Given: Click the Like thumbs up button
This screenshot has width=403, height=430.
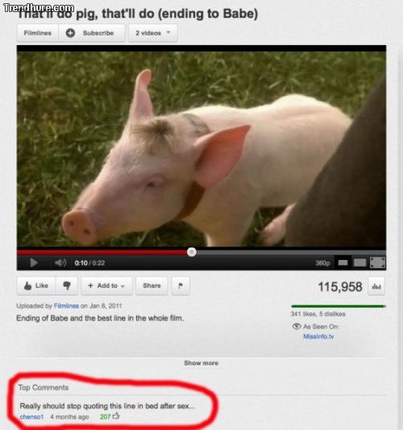Looking at the screenshot, I should click(x=36, y=286).
